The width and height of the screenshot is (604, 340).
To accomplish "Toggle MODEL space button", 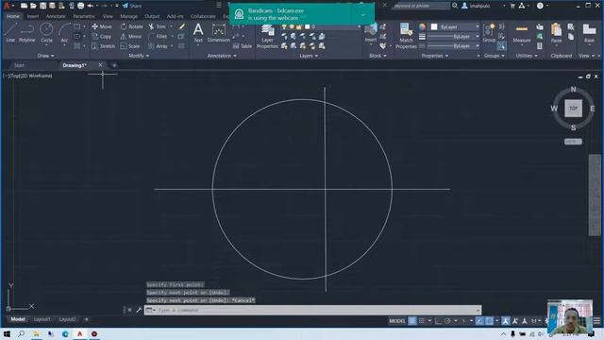I will 397,321.
